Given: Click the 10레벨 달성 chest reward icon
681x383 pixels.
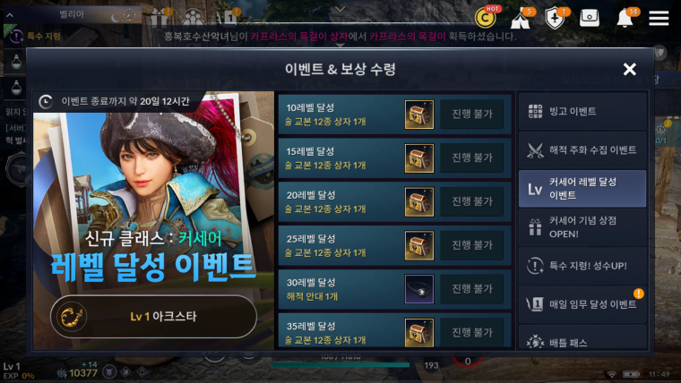Looking at the screenshot, I should (418, 115).
